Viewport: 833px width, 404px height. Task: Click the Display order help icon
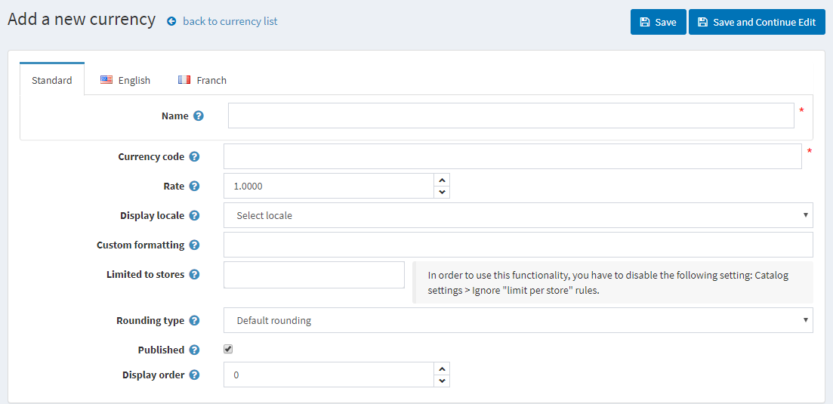pos(194,375)
